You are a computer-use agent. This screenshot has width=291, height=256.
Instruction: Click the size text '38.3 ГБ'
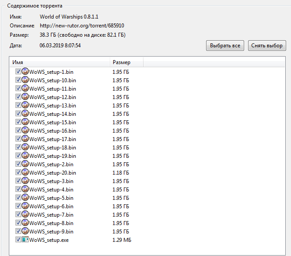point(48,35)
